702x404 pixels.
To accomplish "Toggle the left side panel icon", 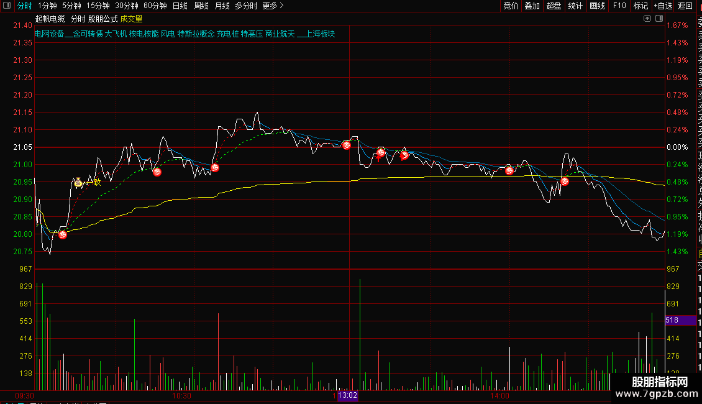I will click(7, 6).
